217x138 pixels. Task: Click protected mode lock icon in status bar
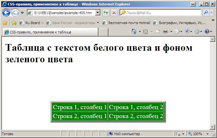pos(178,134)
